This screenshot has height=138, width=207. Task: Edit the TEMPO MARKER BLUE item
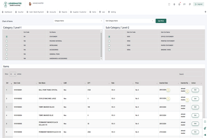coord(195,115)
